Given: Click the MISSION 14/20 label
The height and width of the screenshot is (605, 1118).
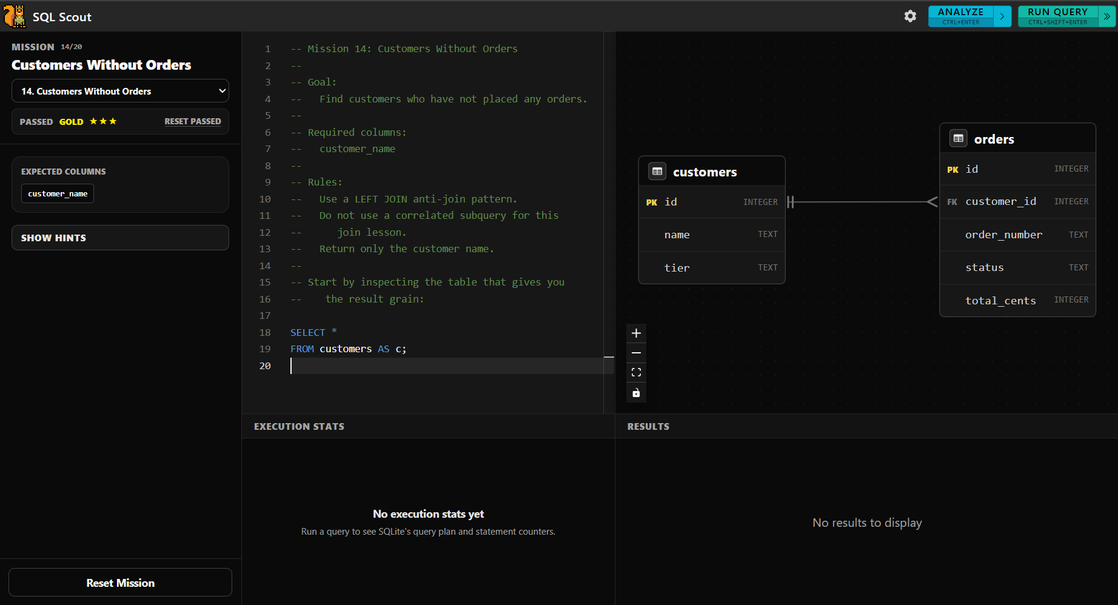Looking at the screenshot, I should [x=47, y=47].
